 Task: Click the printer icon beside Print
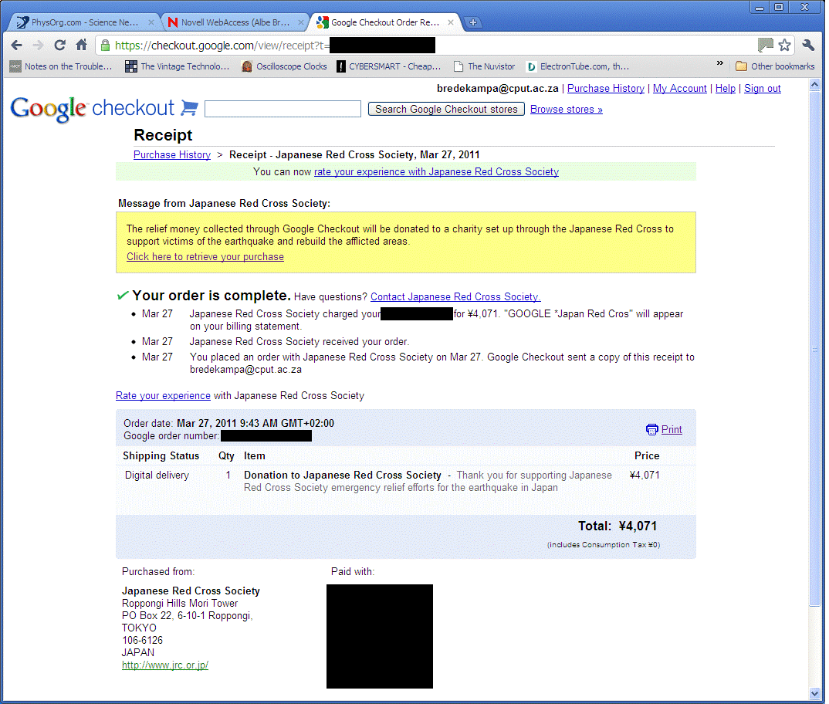[x=652, y=429]
